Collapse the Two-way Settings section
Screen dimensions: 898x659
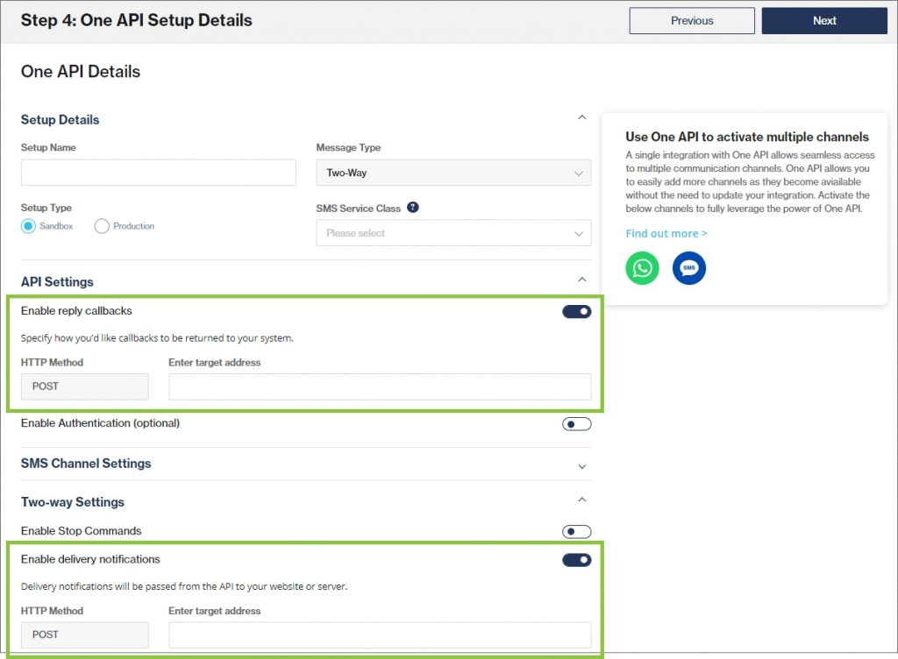[x=581, y=501]
